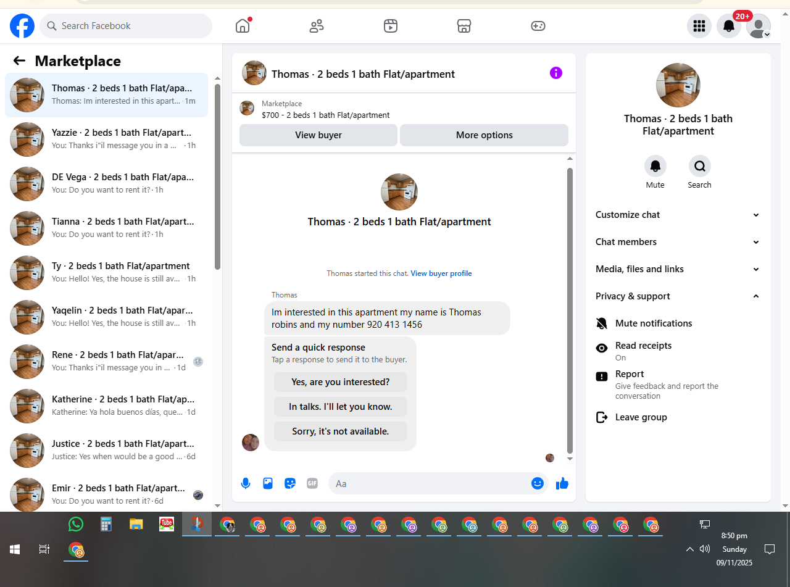This screenshot has height=587, width=790.
Task: Open Calculator from the taskbar
Action: 106,525
